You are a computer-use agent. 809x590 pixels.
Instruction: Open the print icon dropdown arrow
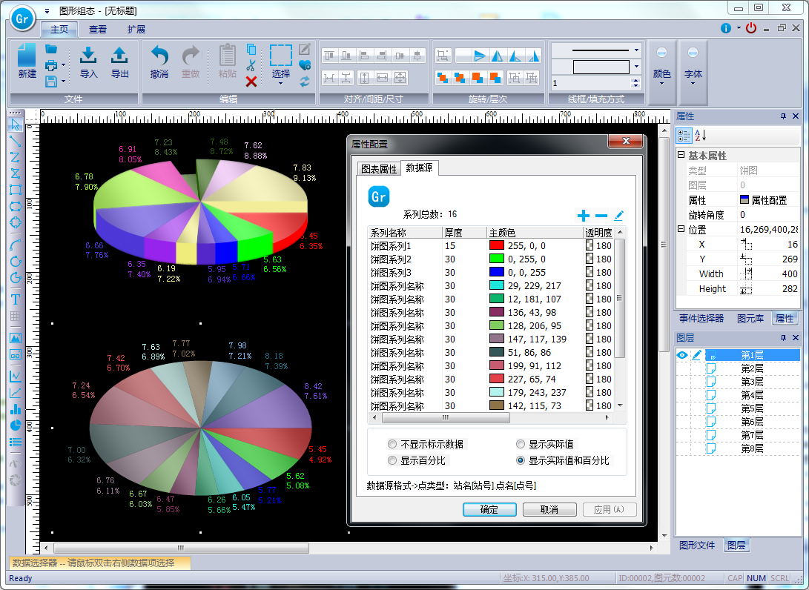[x=64, y=65]
